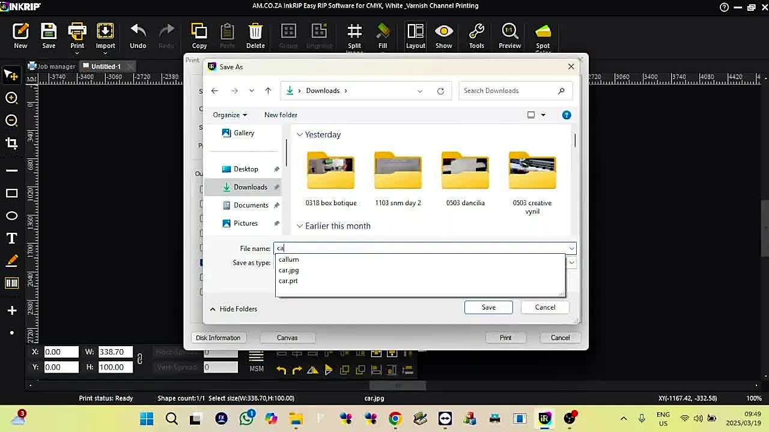Click the Disk Information button
This screenshot has height=432, width=769.
[x=218, y=338]
